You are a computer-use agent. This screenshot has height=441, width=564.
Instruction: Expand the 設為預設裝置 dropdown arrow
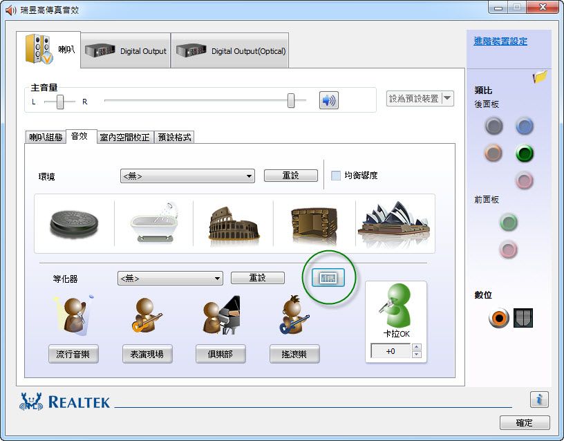pyautogui.click(x=447, y=98)
